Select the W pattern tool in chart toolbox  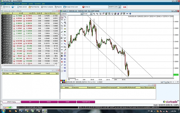(x=65, y=38)
